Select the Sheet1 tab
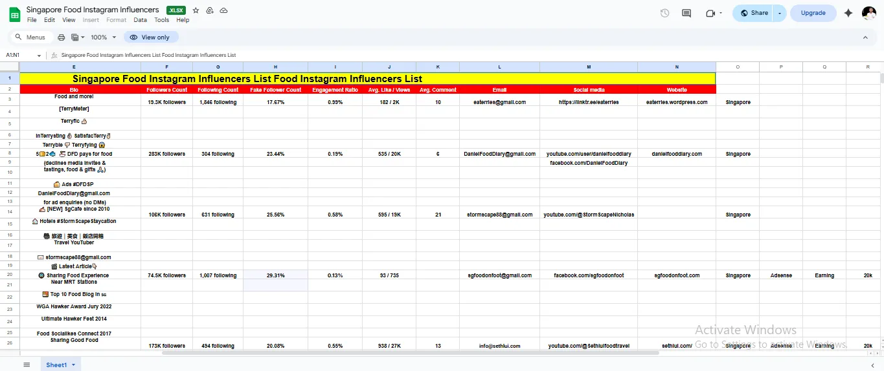Viewport: 884px width, 371px height. click(x=56, y=365)
